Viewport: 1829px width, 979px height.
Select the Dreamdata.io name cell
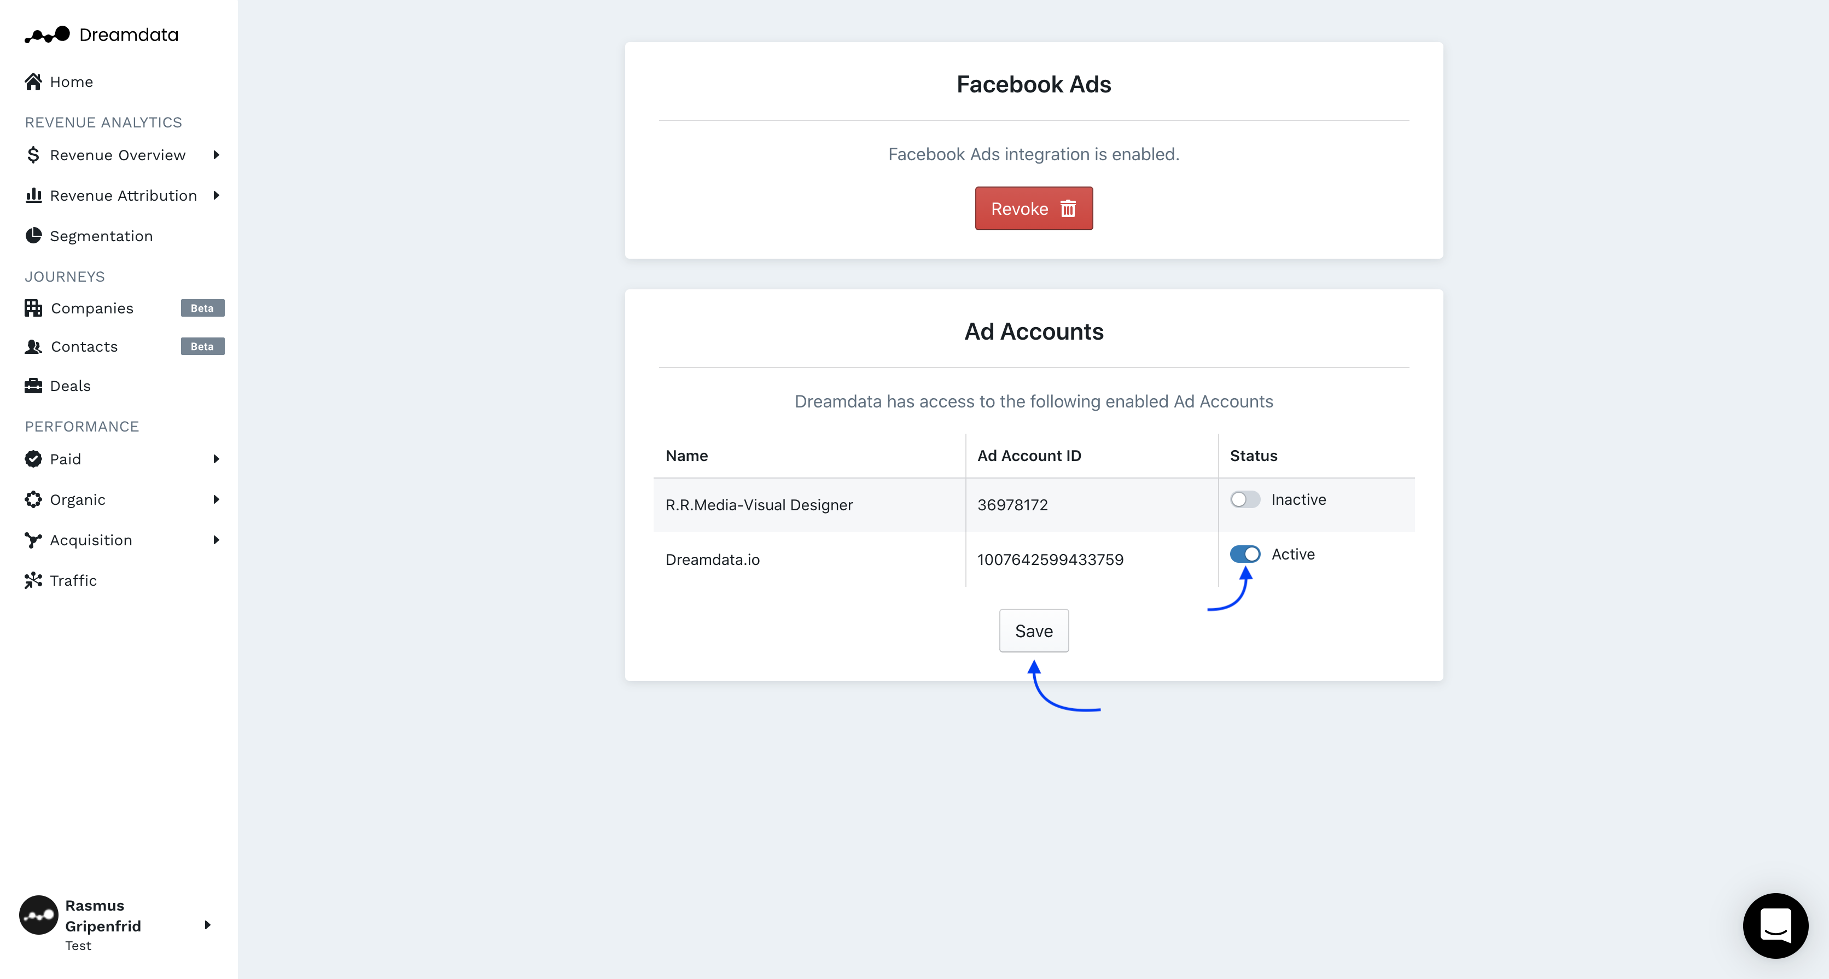pyautogui.click(x=809, y=560)
